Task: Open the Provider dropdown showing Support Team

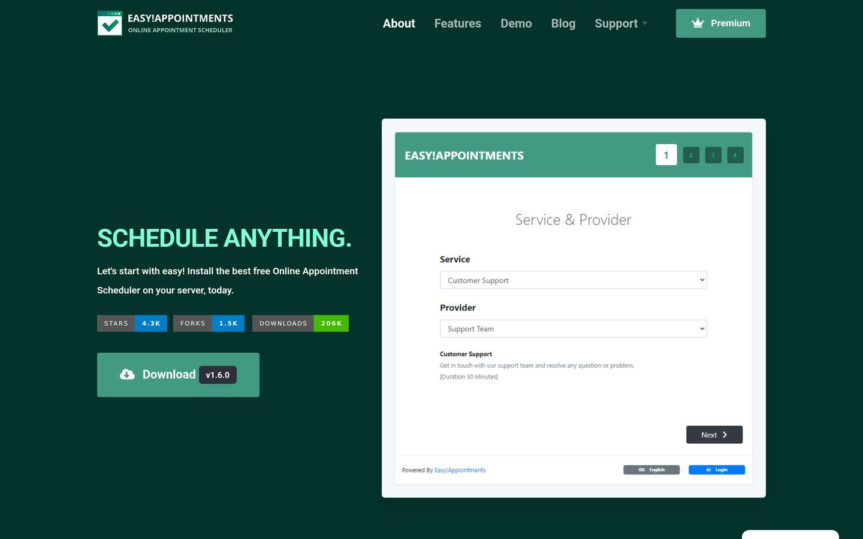Action: [x=574, y=328]
